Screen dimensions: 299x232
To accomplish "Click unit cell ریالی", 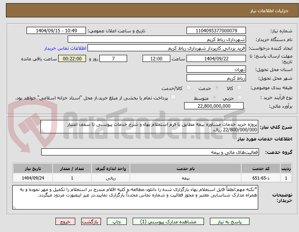I will (x=110, y=178).
